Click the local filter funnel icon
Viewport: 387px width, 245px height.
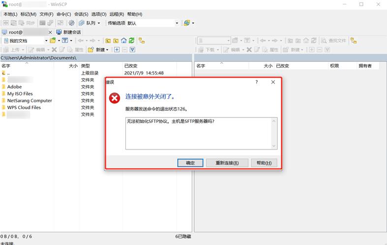65,41
